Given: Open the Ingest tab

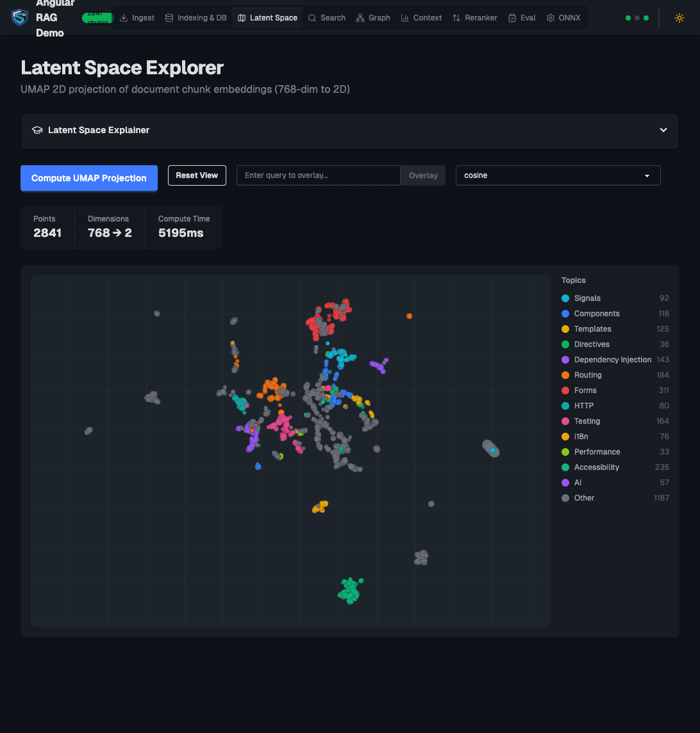Looking at the screenshot, I should pos(137,18).
